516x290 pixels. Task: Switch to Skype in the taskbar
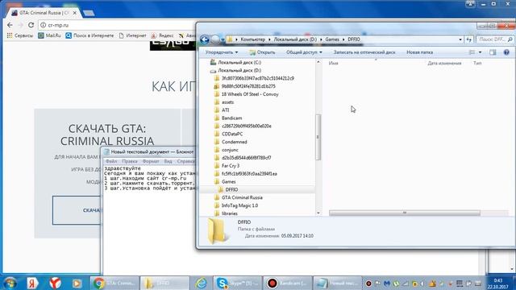238,283
